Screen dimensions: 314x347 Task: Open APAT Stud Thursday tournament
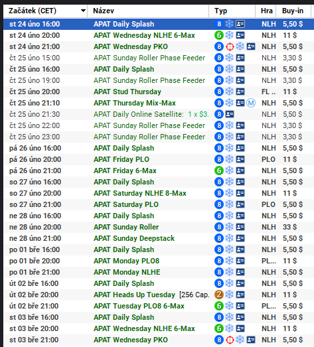[159, 92]
